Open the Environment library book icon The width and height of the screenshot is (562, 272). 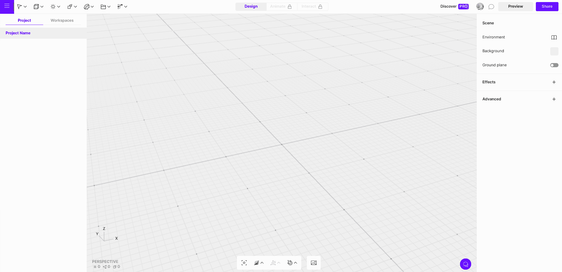coord(554,37)
